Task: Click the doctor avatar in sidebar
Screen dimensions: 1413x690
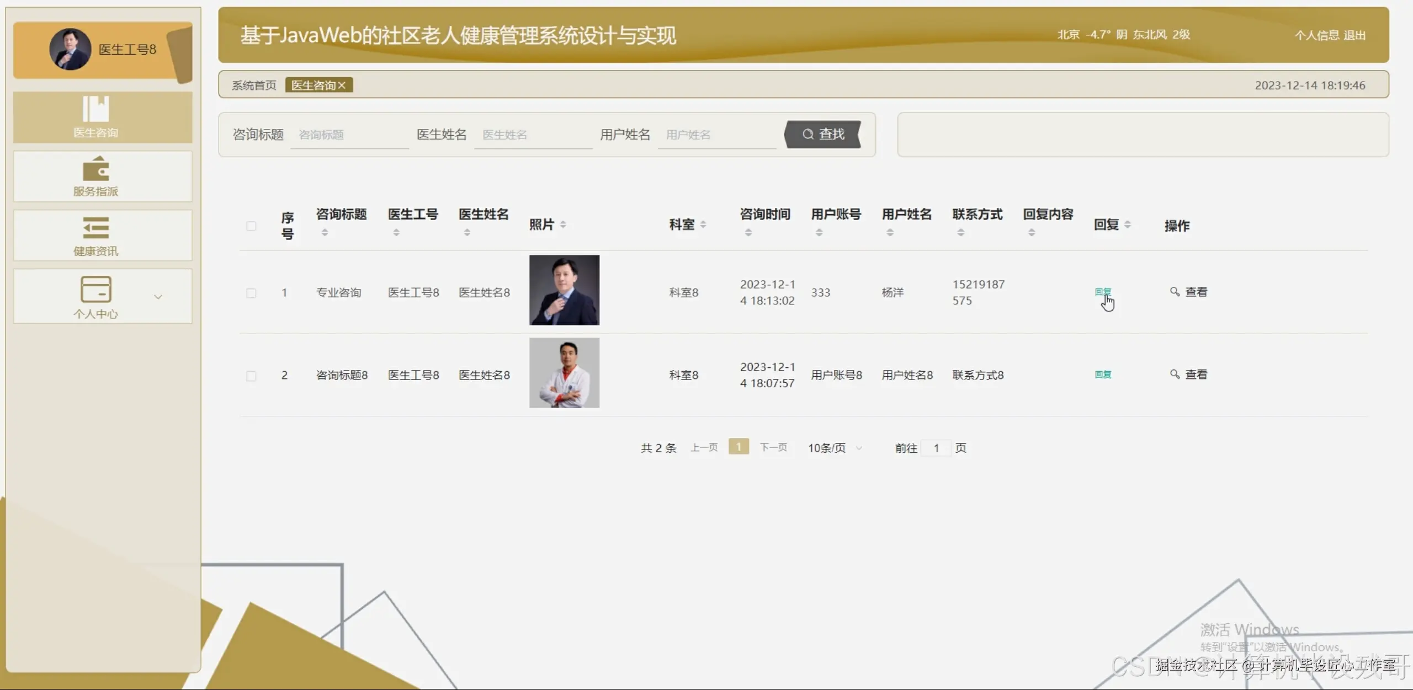Action: (70, 49)
